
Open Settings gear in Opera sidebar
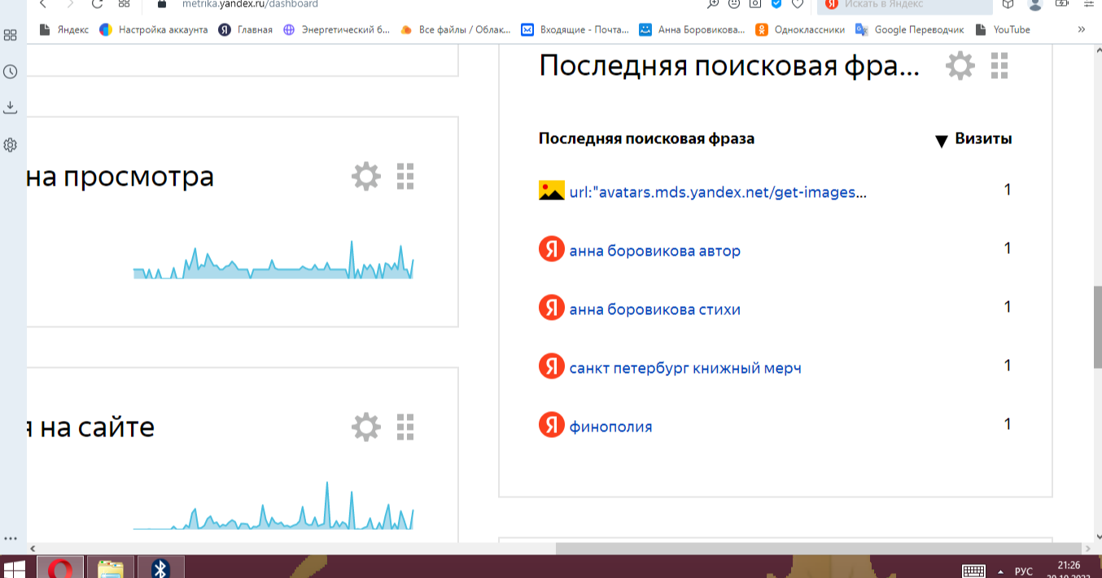(11, 145)
